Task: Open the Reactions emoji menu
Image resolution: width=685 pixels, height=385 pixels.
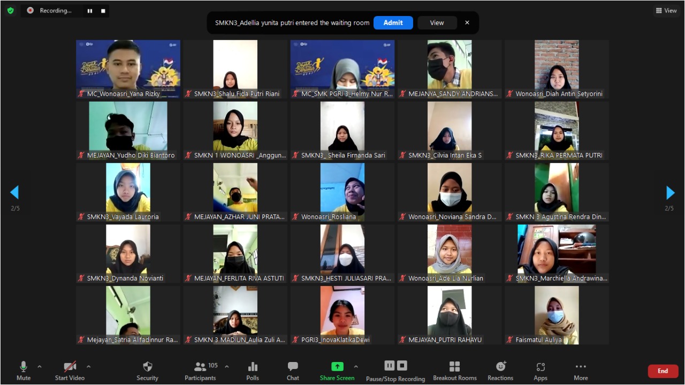Action: pos(500,367)
